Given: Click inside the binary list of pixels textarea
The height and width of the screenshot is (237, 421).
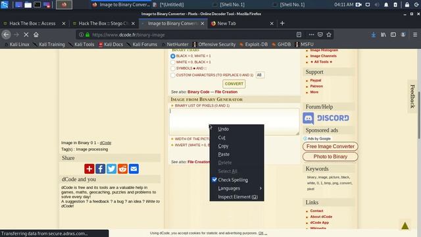Looking at the screenshot, I should (x=234, y=122).
